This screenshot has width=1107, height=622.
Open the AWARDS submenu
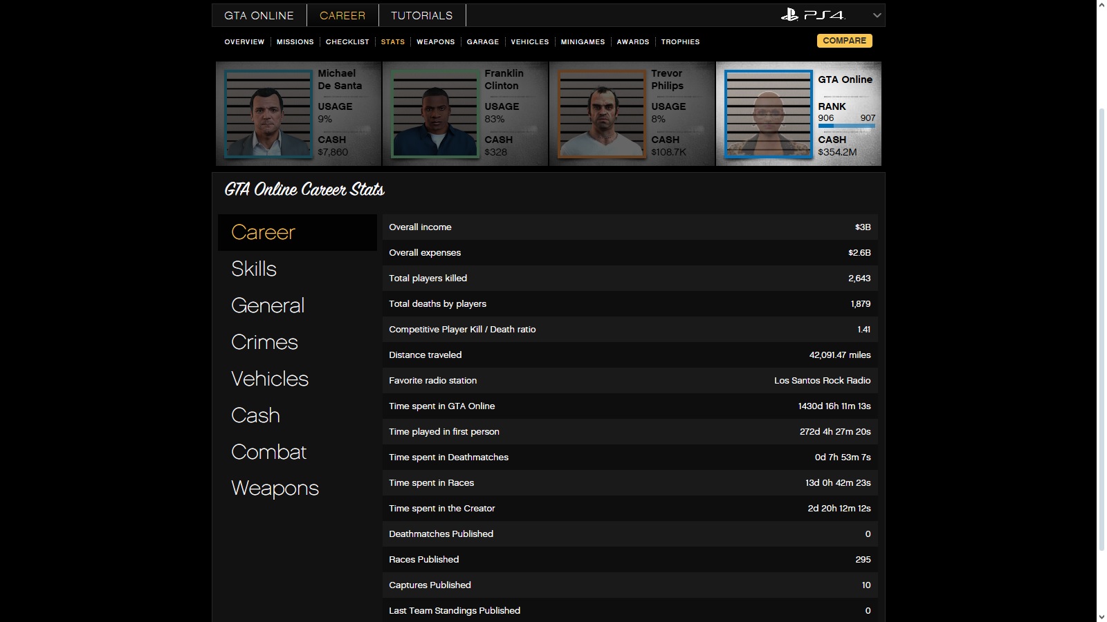point(633,42)
